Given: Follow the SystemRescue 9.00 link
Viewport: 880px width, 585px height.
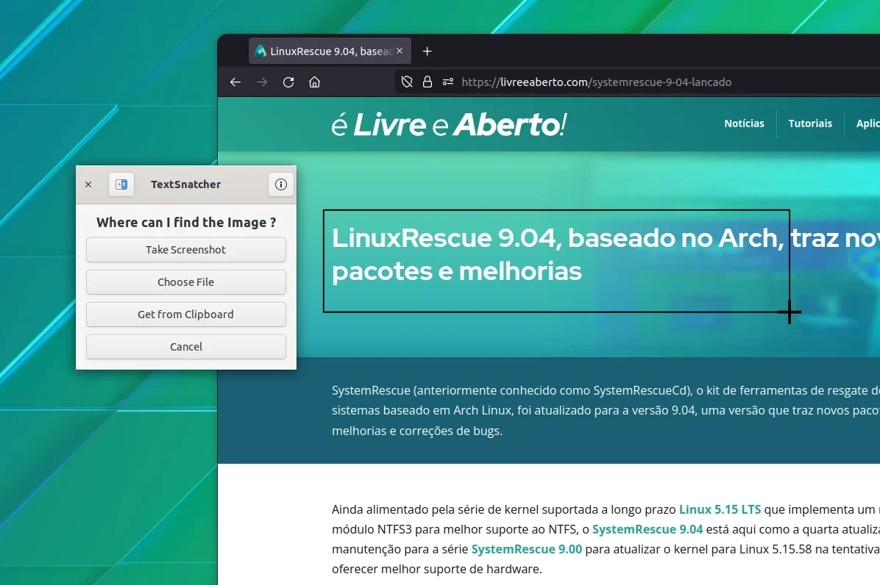Looking at the screenshot, I should pos(526,549).
